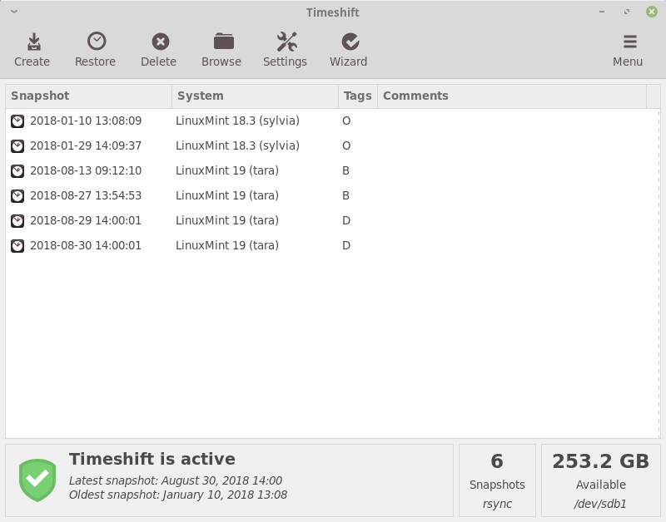The width and height of the screenshot is (666, 522).
Task: Maximize the Timeshift window
Action: coord(627,12)
